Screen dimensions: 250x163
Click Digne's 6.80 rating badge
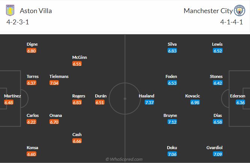(31, 51)
